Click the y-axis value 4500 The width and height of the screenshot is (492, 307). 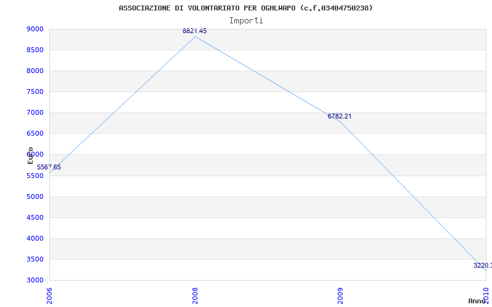click(x=36, y=218)
